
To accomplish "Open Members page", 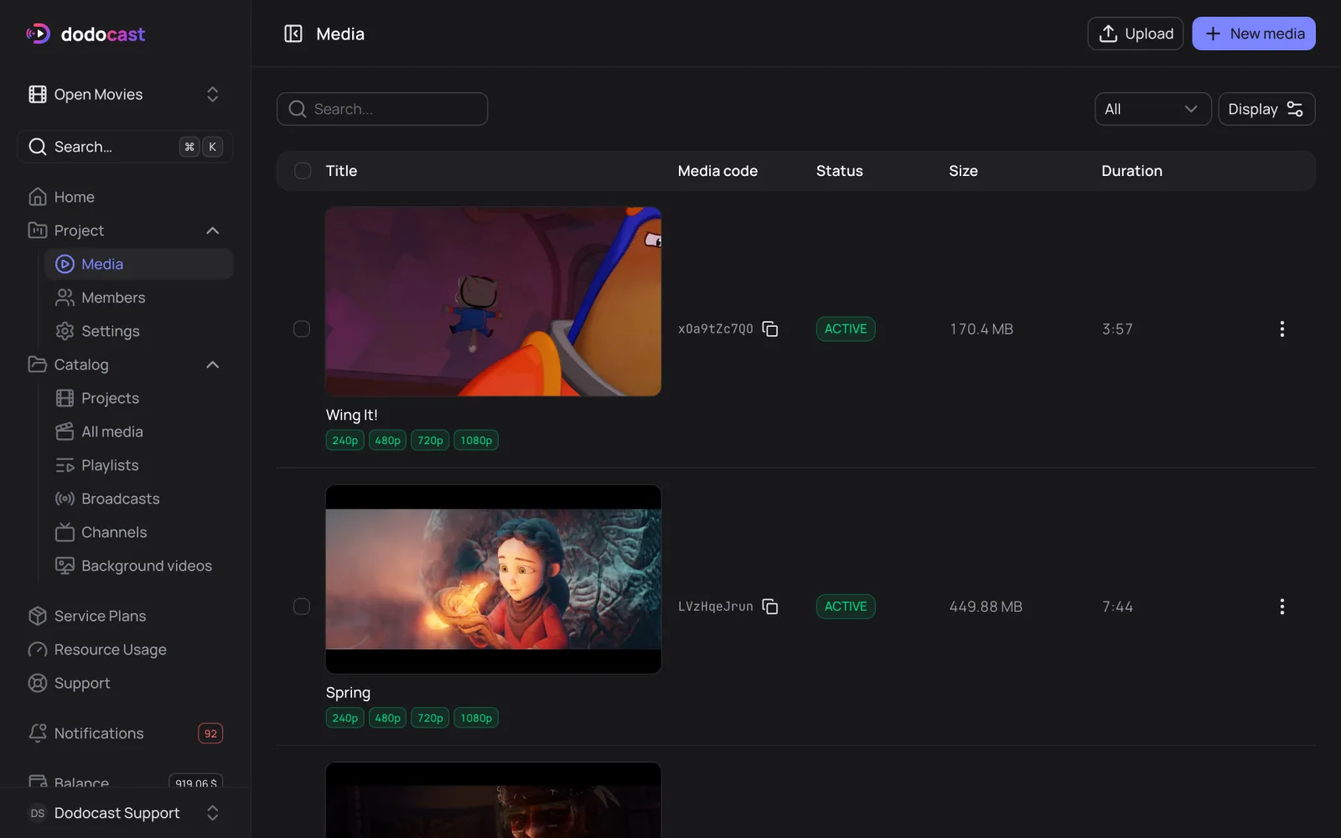I will tap(138, 297).
